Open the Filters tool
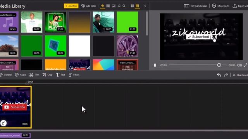This screenshot has width=248, height=139. point(74,75)
